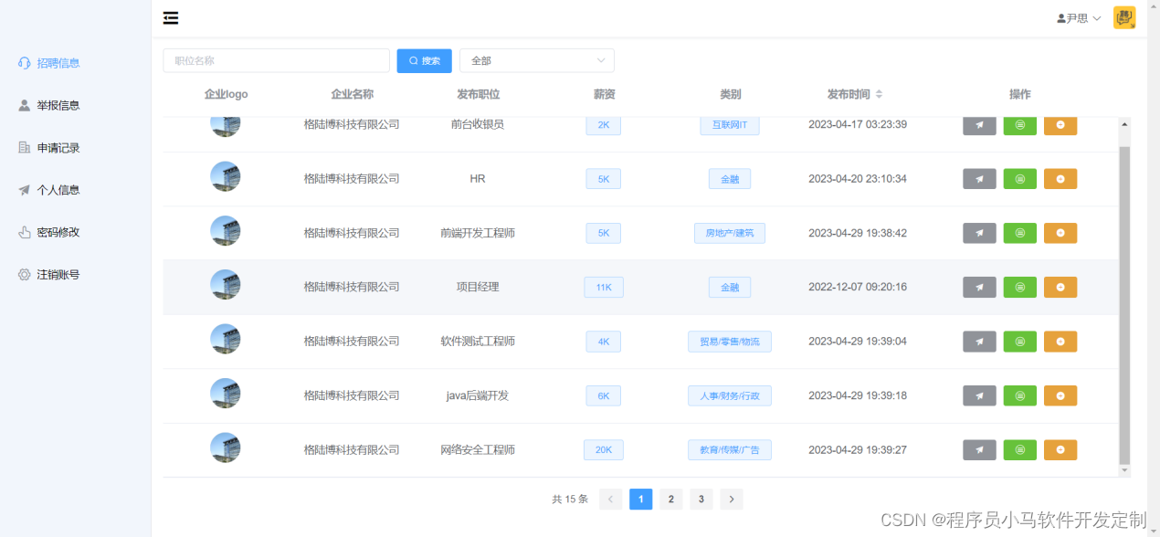Screen dimensions: 1160x537
Task: Go to page 3 of results
Action: (701, 499)
